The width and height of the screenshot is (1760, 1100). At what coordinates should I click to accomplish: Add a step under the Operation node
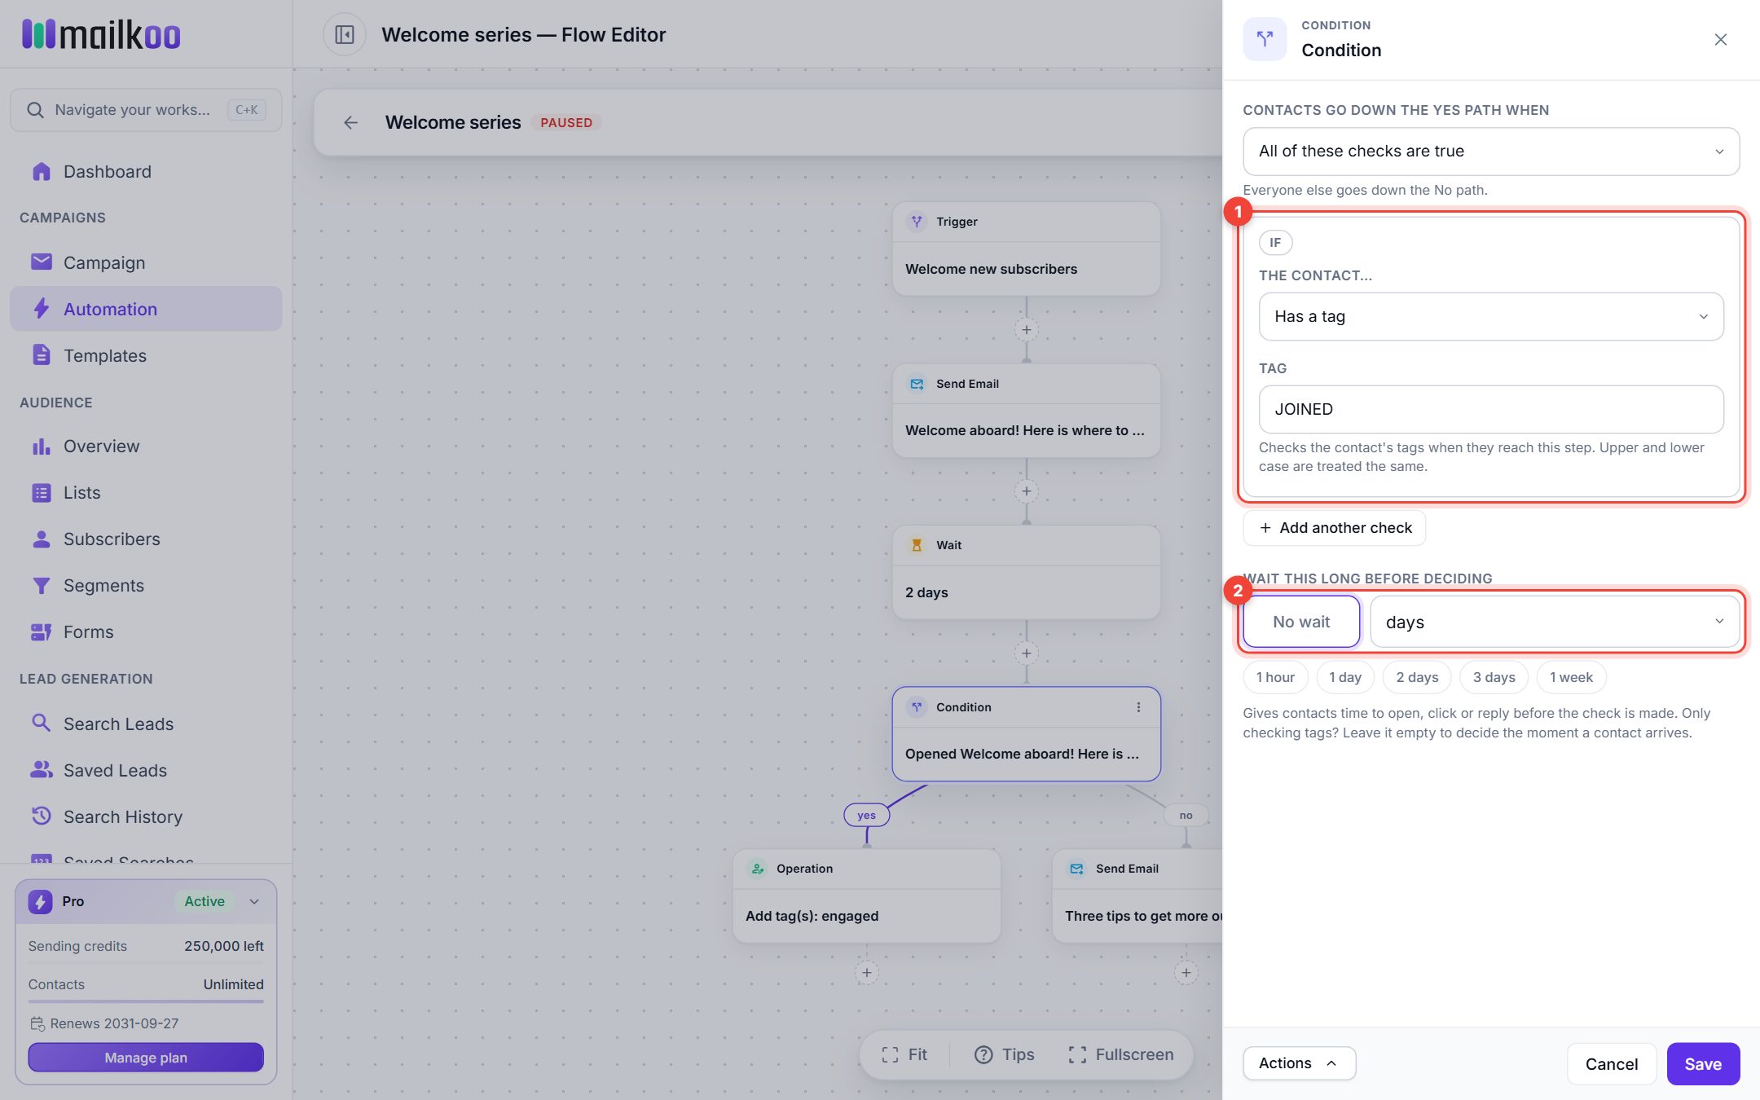click(866, 972)
